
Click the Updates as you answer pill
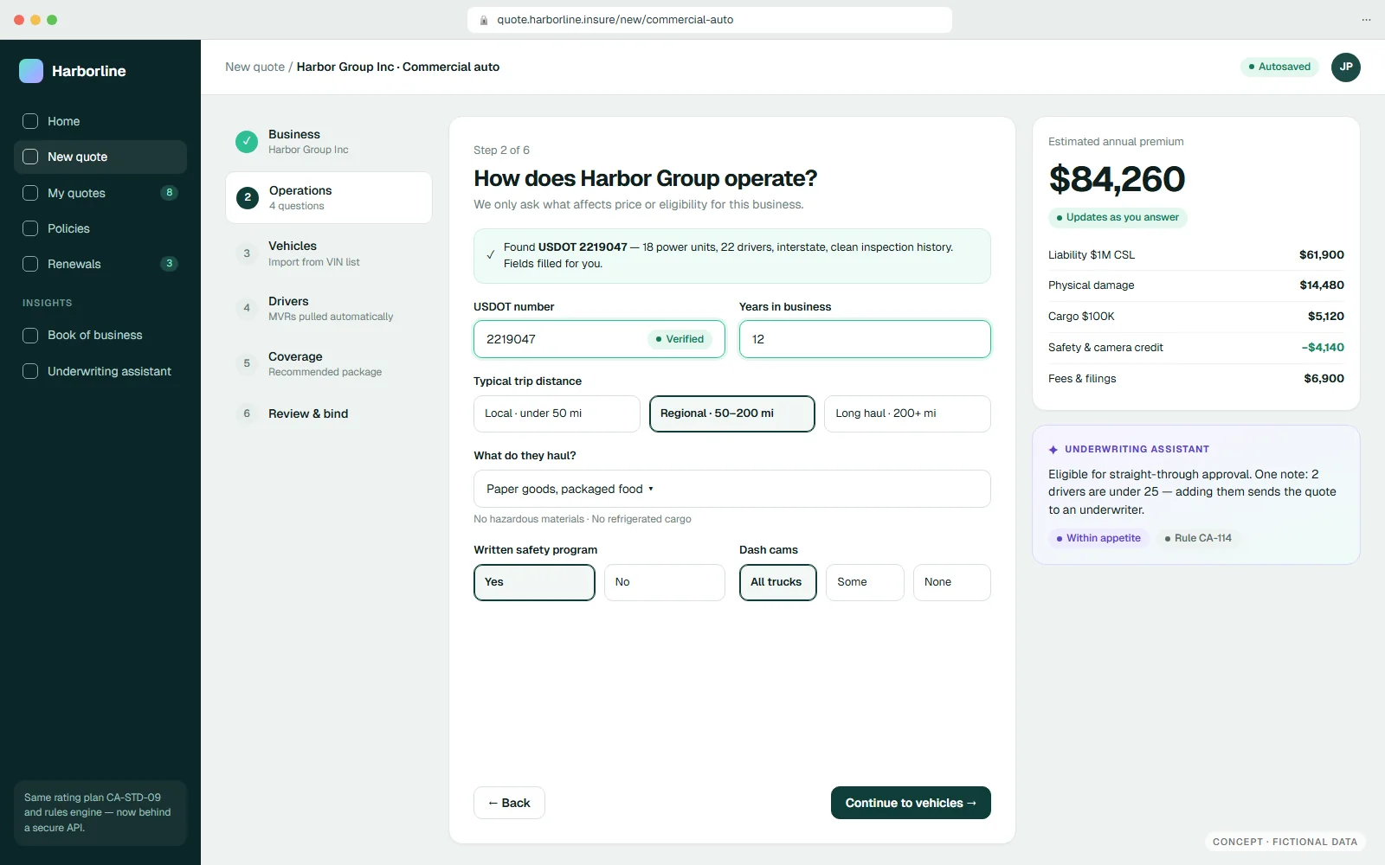click(x=1118, y=217)
